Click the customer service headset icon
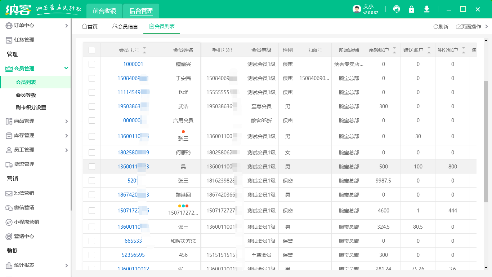Viewport: 492px width, 277px height. click(x=397, y=9)
